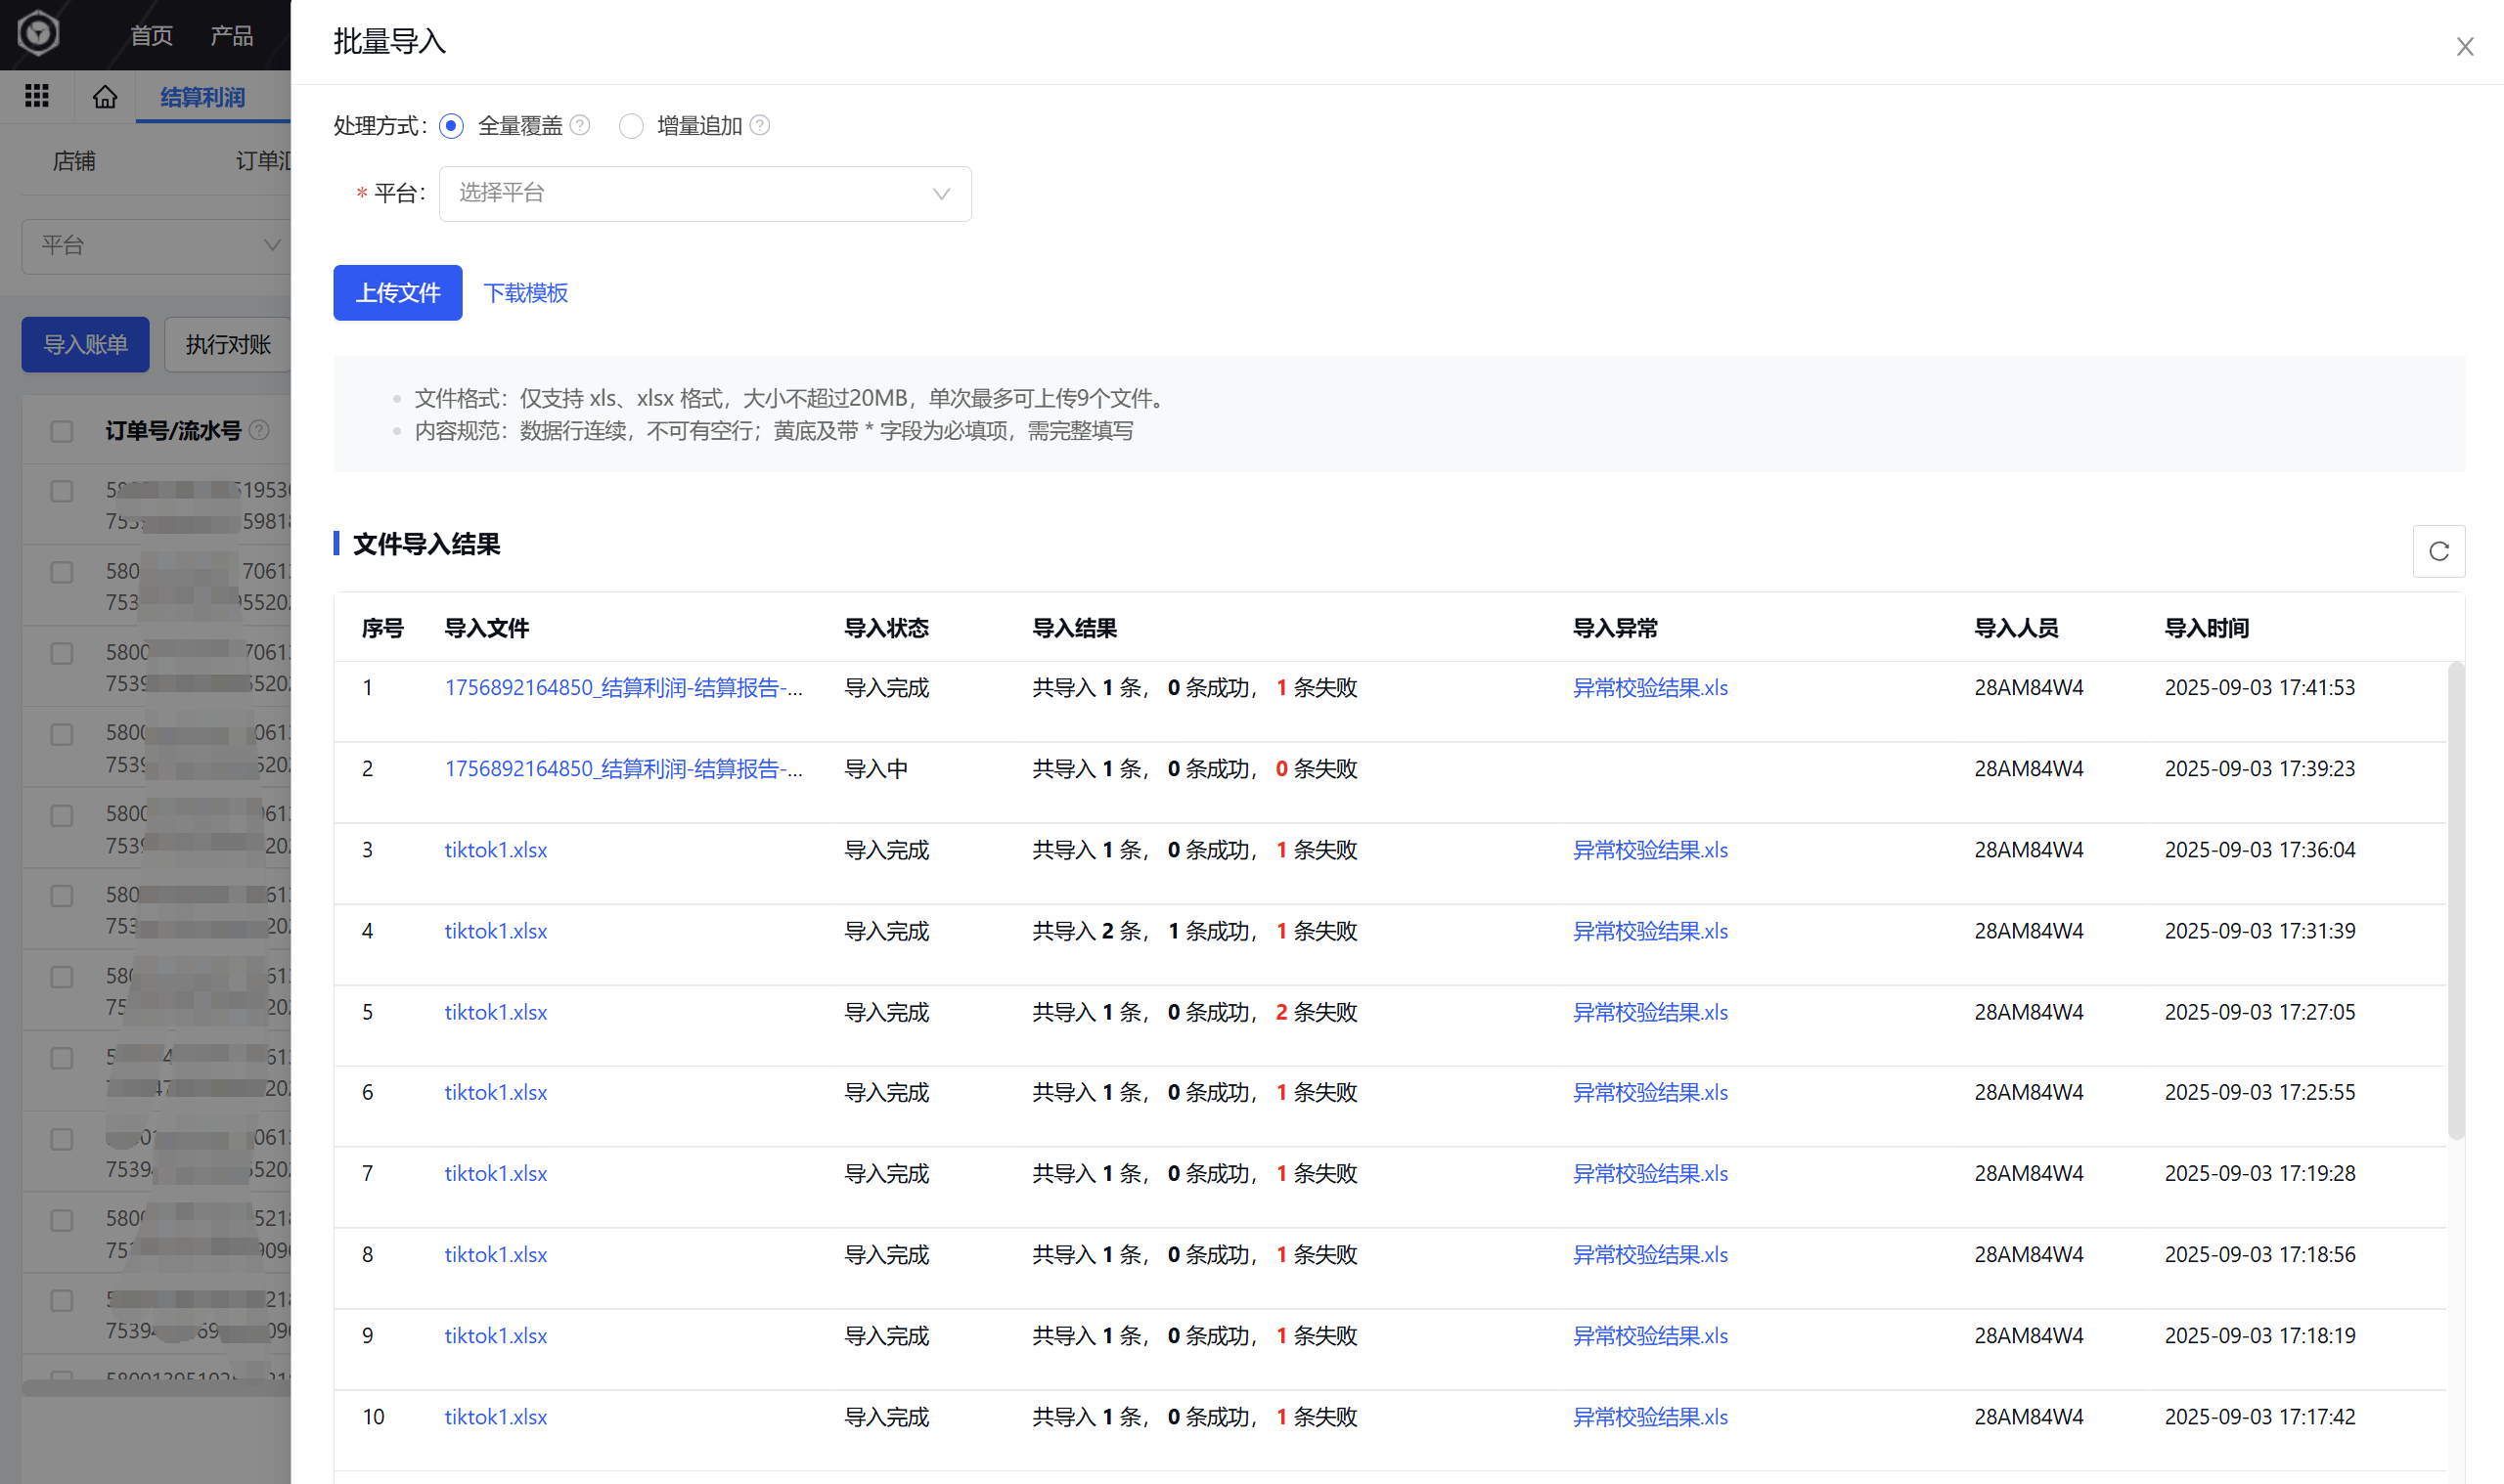This screenshot has height=1484, width=2504.
Task: Open help tooltip for 全量覆盖
Action: click(580, 126)
